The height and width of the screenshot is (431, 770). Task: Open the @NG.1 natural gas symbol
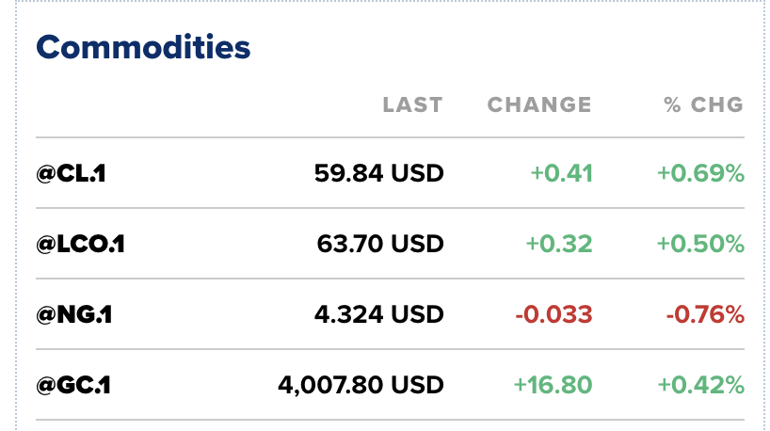tap(74, 314)
